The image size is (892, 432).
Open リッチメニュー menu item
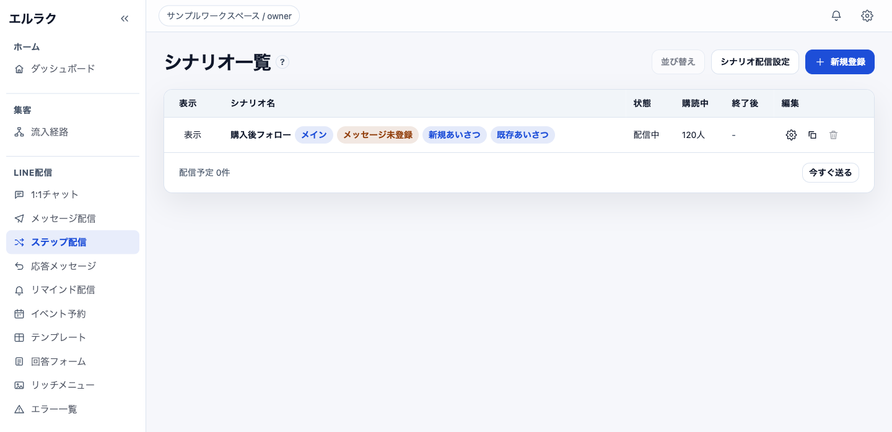pyautogui.click(x=72, y=385)
